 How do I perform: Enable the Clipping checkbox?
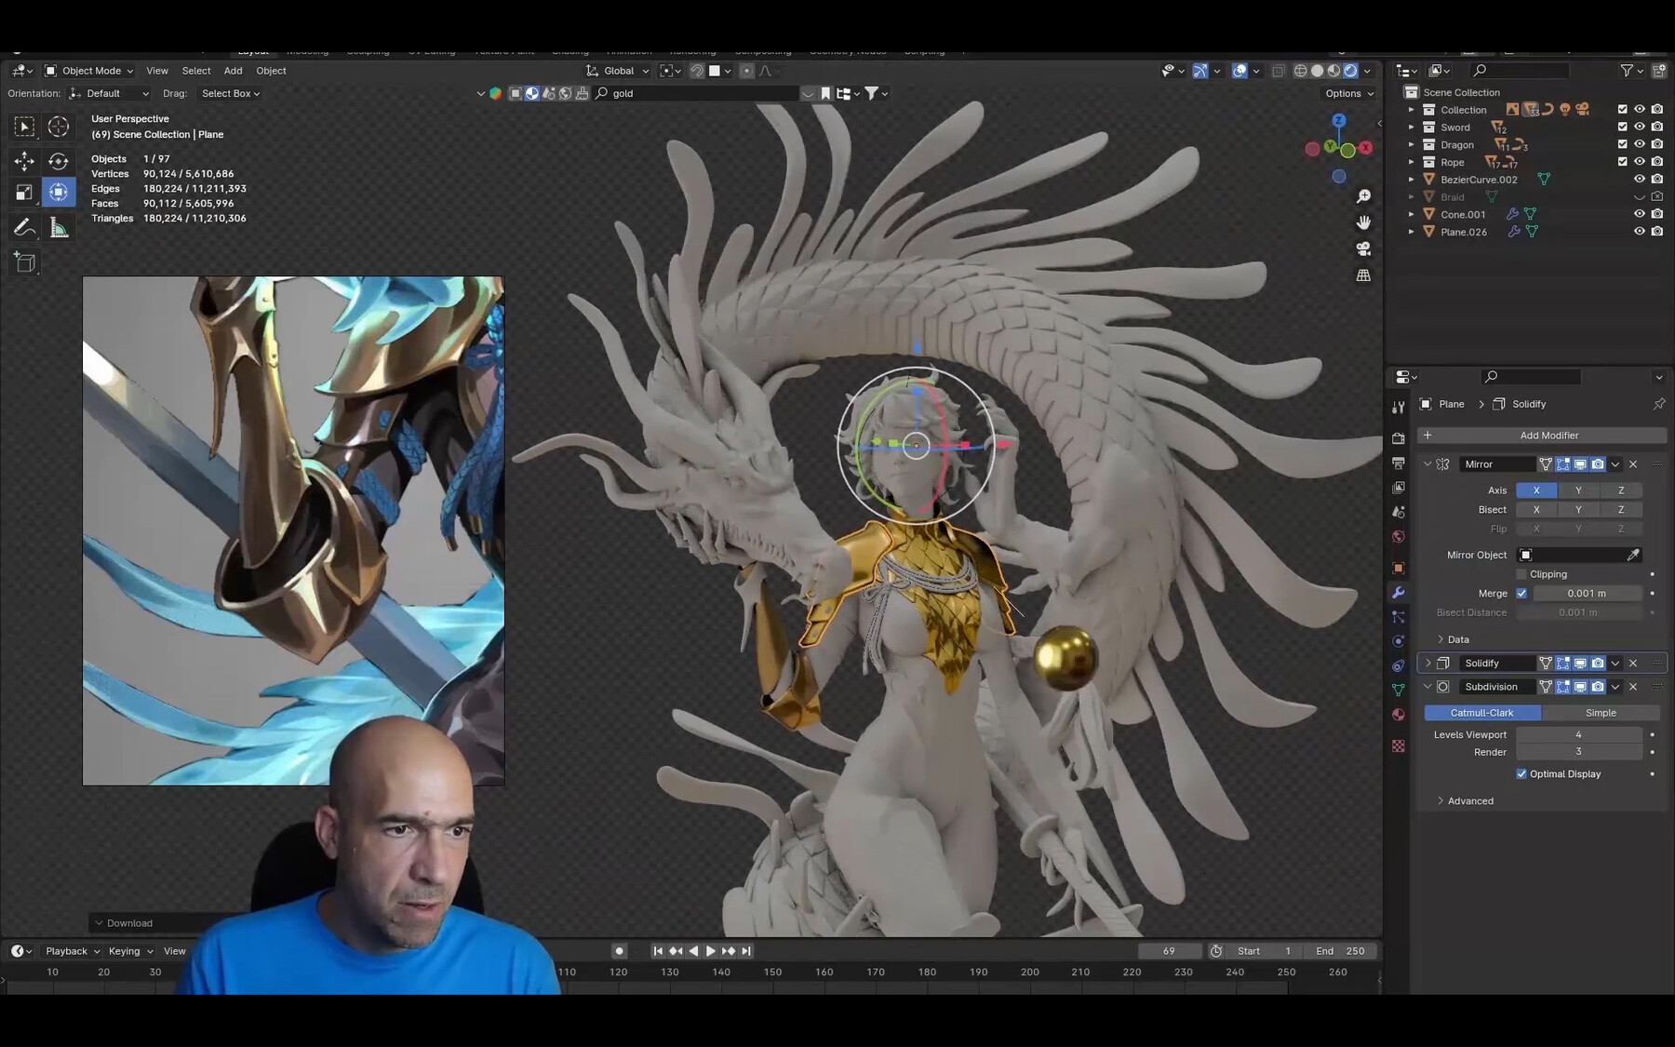click(x=1521, y=574)
